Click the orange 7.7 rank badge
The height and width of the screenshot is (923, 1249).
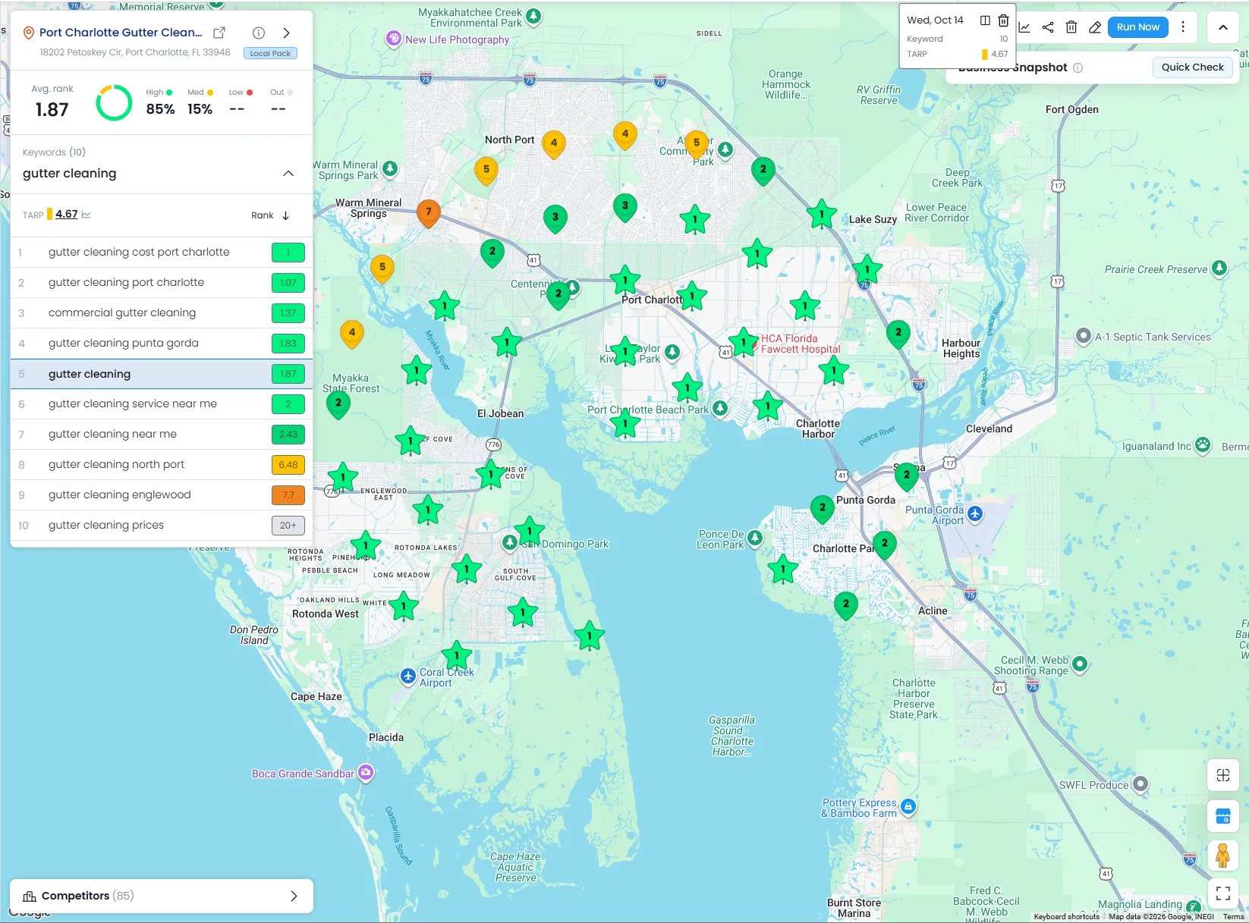(x=288, y=495)
